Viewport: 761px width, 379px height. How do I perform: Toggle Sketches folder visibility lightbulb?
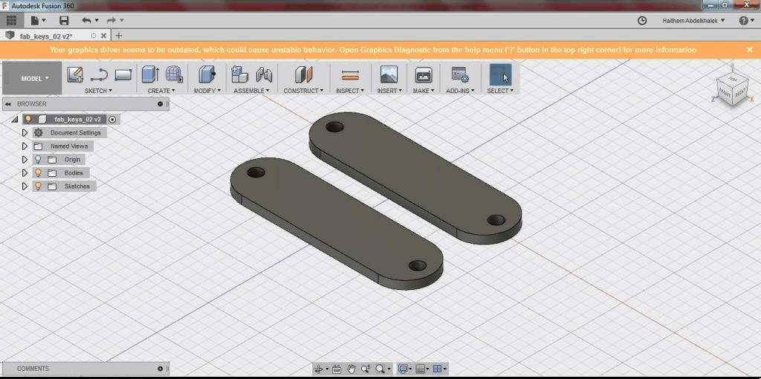39,186
